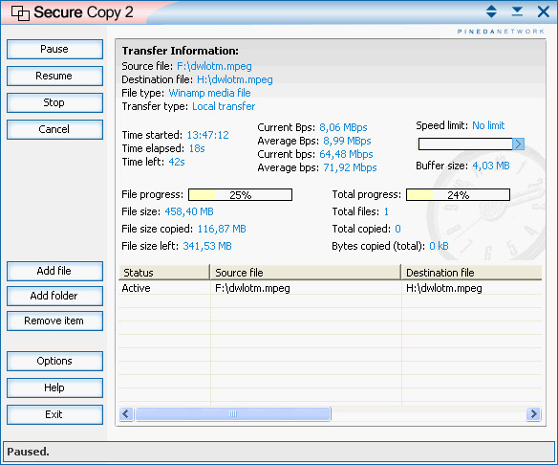Click the buffer size value 4,03 MB

tap(491, 166)
